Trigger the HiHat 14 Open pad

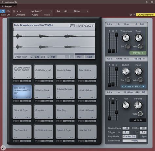pyautogui.click(x=87, y=92)
